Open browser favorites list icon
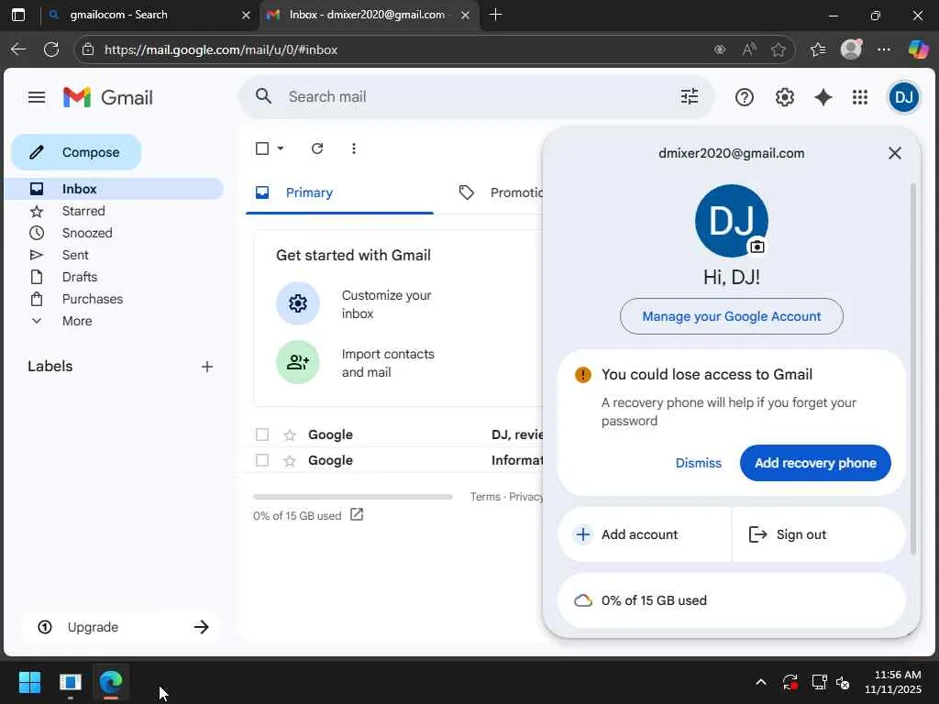 point(818,49)
